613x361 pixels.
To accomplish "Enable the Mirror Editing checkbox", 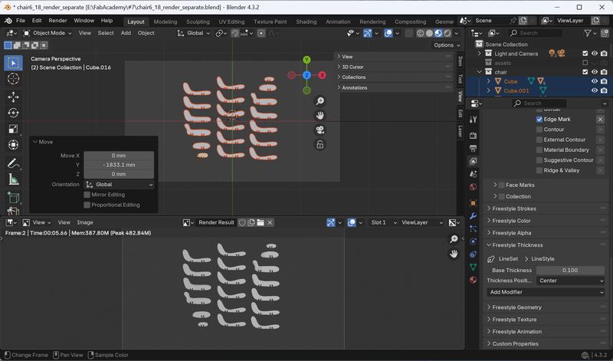I will (x=87, y=195).
